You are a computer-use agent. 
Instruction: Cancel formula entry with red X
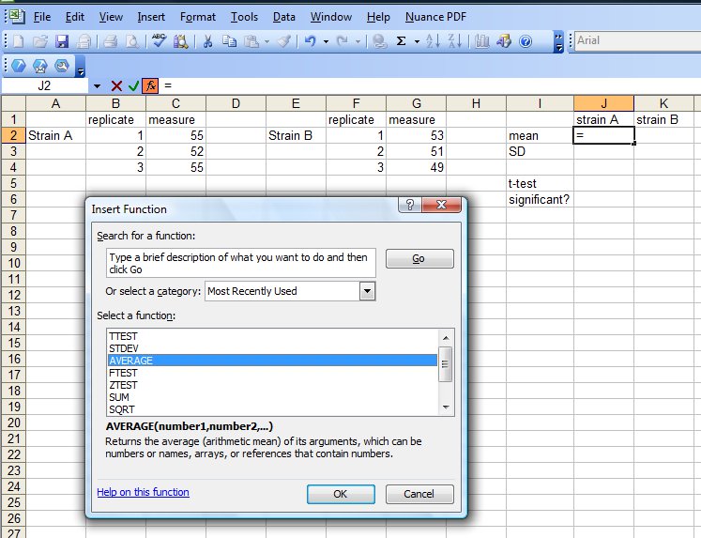(116, 85)
